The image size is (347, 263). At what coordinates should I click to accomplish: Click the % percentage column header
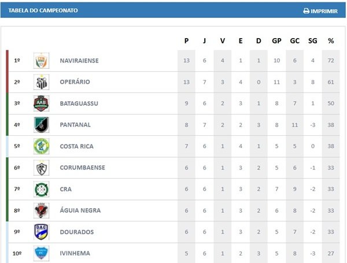pos(331,41)
